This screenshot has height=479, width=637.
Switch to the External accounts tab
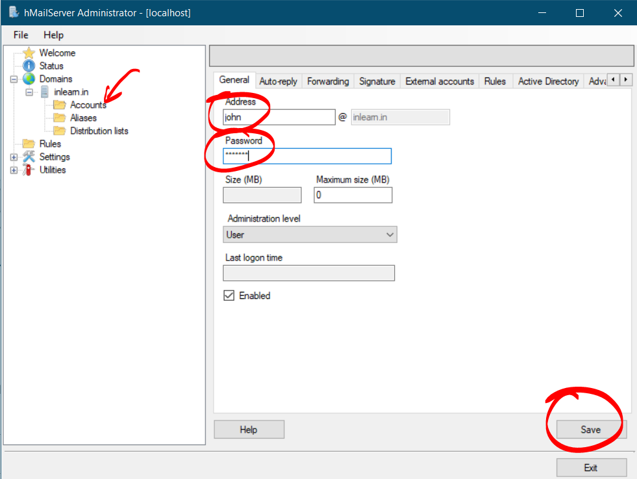click(x=440, y=81)
